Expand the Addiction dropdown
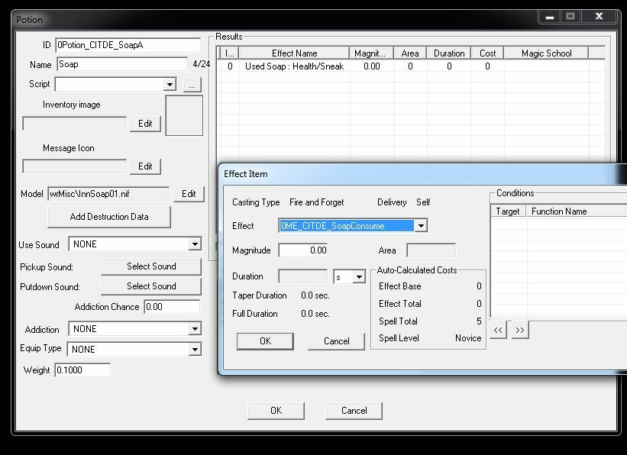The image size is (627, 455). pyautogui.click(x=195, y=329)
